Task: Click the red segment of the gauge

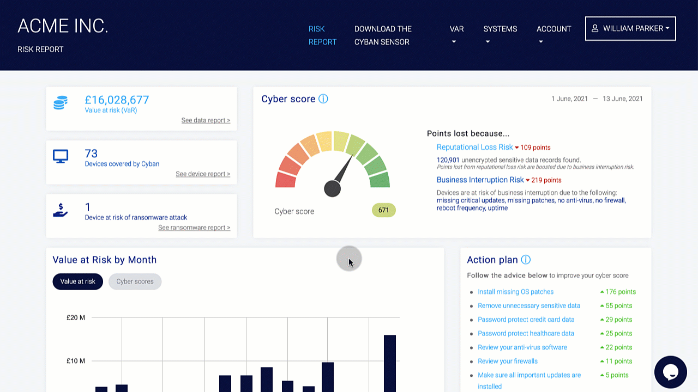Action: pyautogui.click(x=286, y=180)
